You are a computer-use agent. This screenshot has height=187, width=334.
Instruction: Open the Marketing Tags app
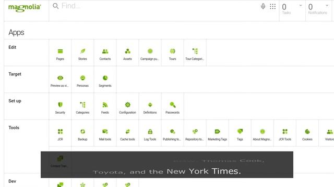tap(218, 133)
